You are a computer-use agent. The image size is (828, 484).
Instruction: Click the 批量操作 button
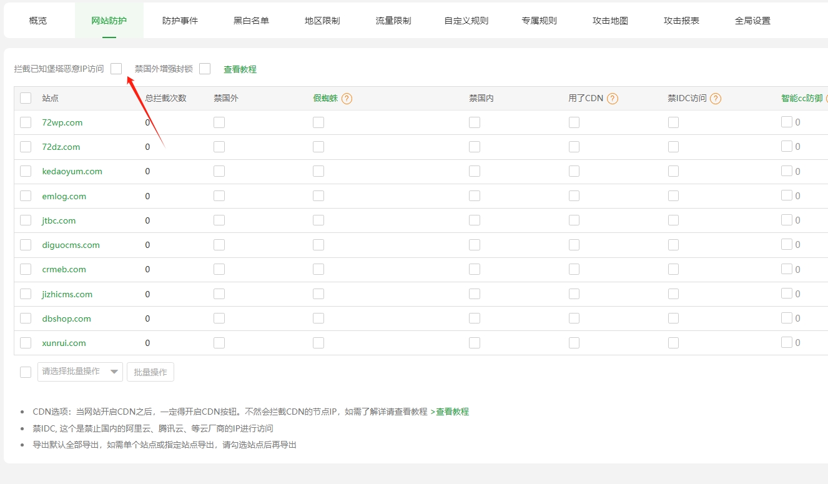point(150,372)
